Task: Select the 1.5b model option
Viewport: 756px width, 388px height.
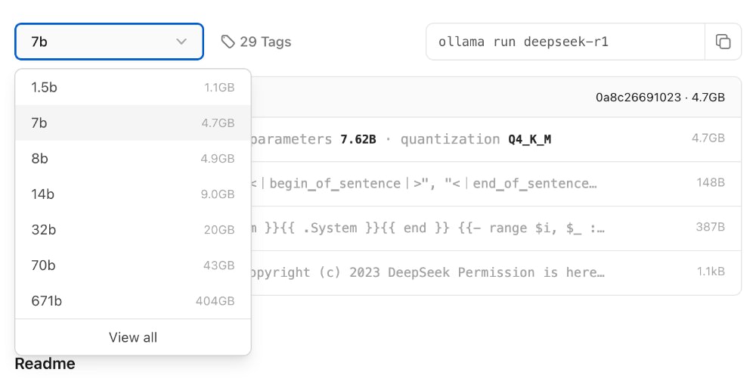Action: click(x=133, y=87)
